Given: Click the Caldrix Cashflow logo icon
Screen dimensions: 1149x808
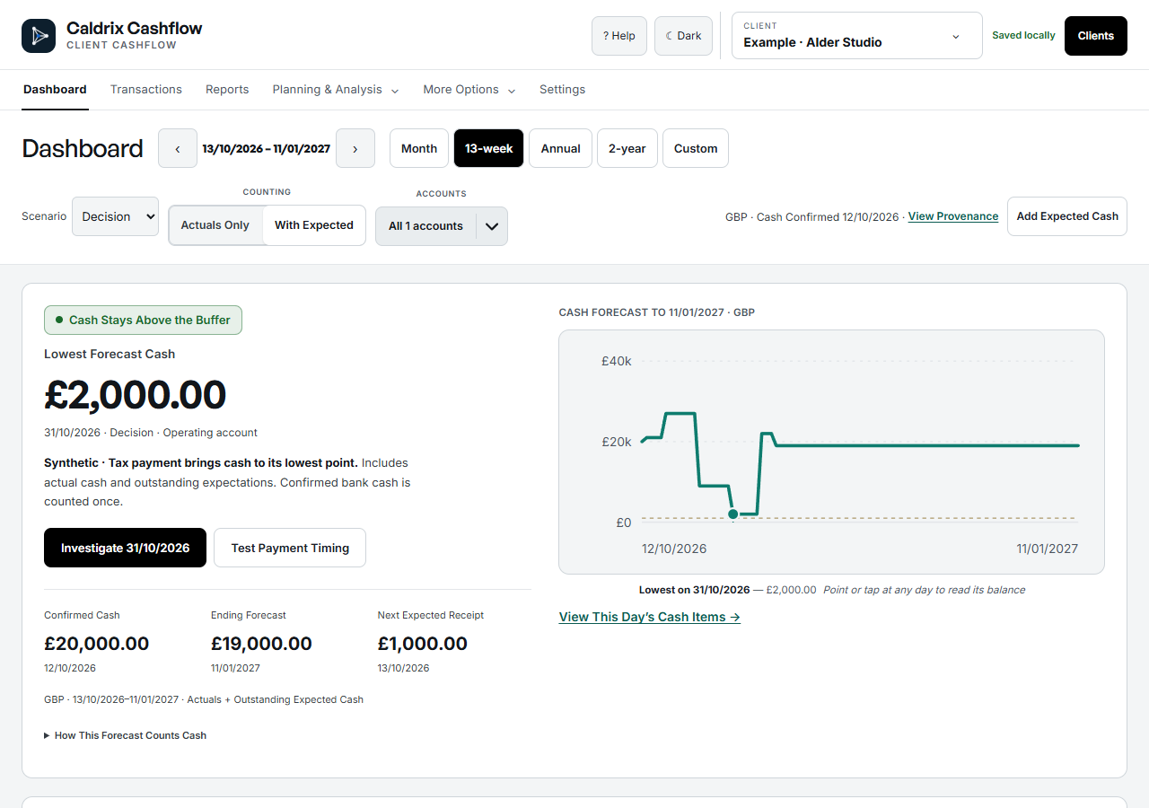Looking at the screenshot, I should [39, 36].
